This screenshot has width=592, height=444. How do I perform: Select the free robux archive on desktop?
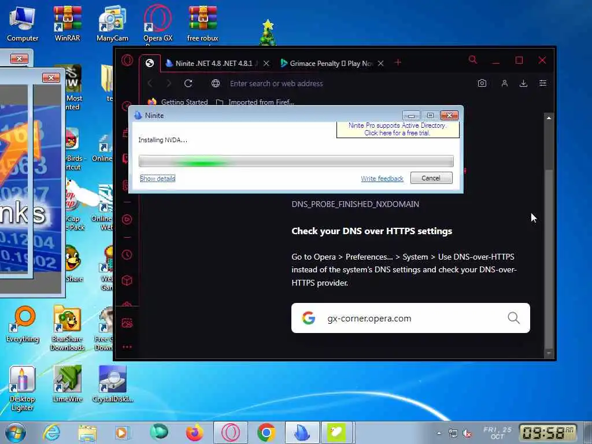(203, 24)
